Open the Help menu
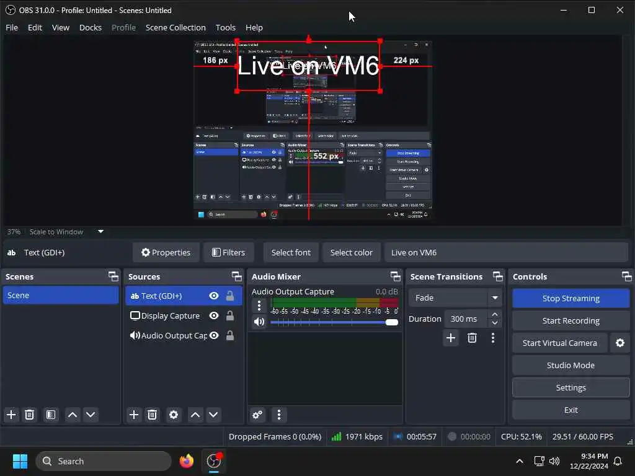The image size is (635, 476). point(254,27)
